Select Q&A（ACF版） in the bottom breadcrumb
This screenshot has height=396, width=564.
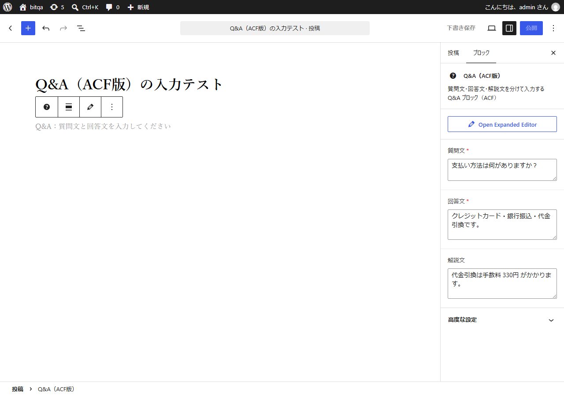pos(56,389)
